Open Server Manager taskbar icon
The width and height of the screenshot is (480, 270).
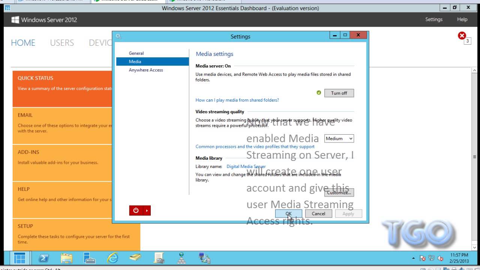click(89, 258)
